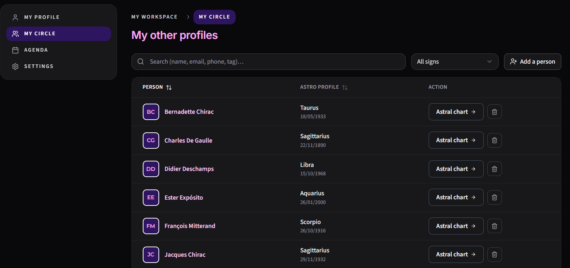Open Settings in the sidebar
The height and width of the screenshot is (268, 570).
point(59,66)
